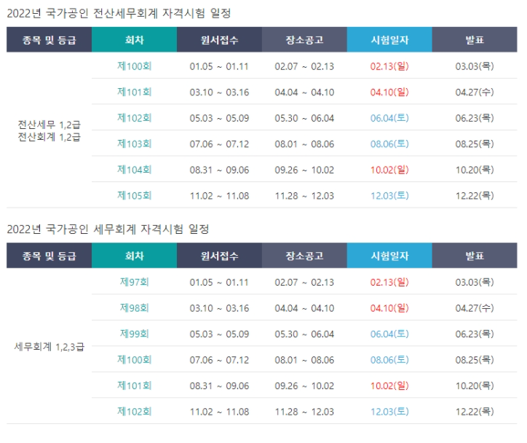Select '장소공고' header in the 전산세무회계 table
527x443 pixels.
(304, 39)
